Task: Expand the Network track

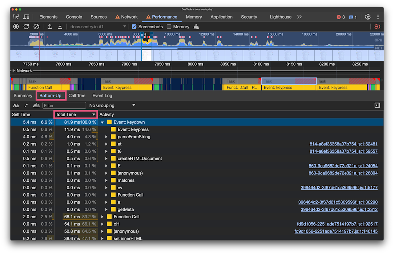Action: [x=14, y=70]
